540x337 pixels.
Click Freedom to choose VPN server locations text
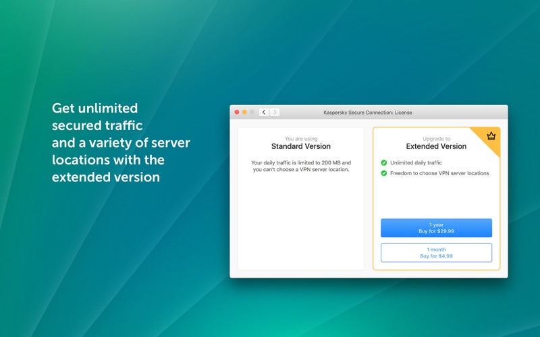coord(439,173)
